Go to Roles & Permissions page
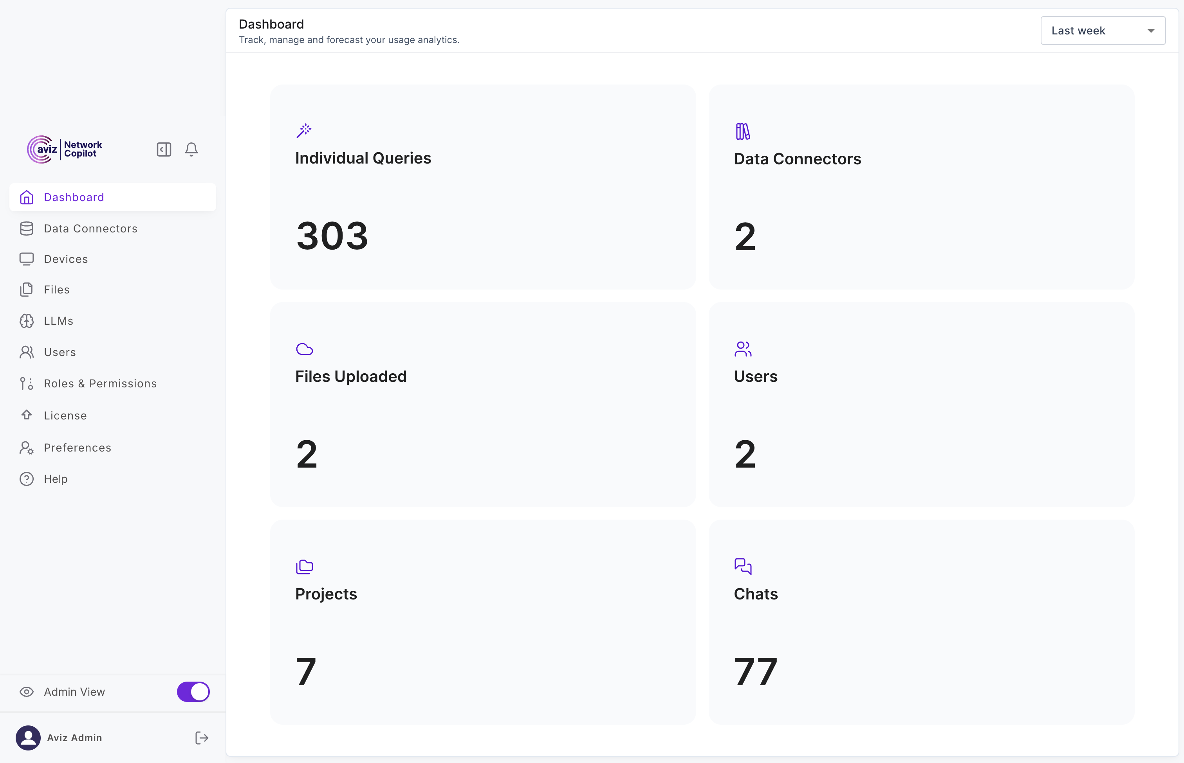This screenshot has width=1184, height=763. (100, 383)
